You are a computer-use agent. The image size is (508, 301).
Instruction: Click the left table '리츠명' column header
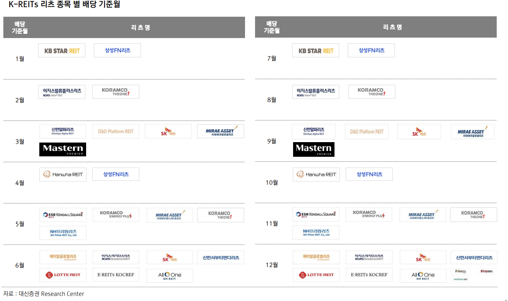coord(141,28)
